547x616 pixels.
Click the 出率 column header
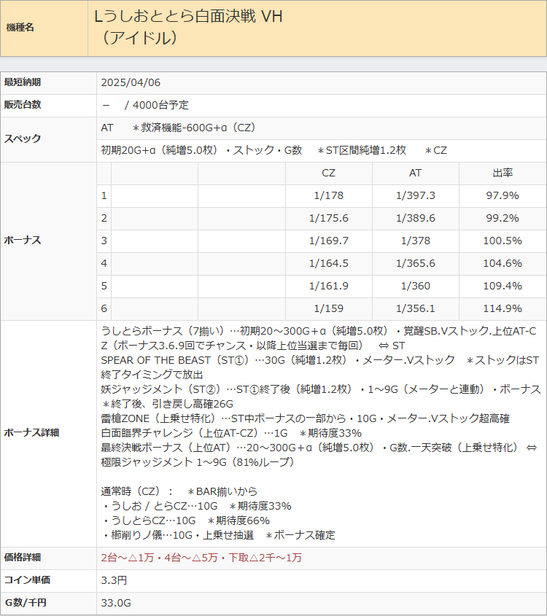pyautogui.click(x=503, y=173)
